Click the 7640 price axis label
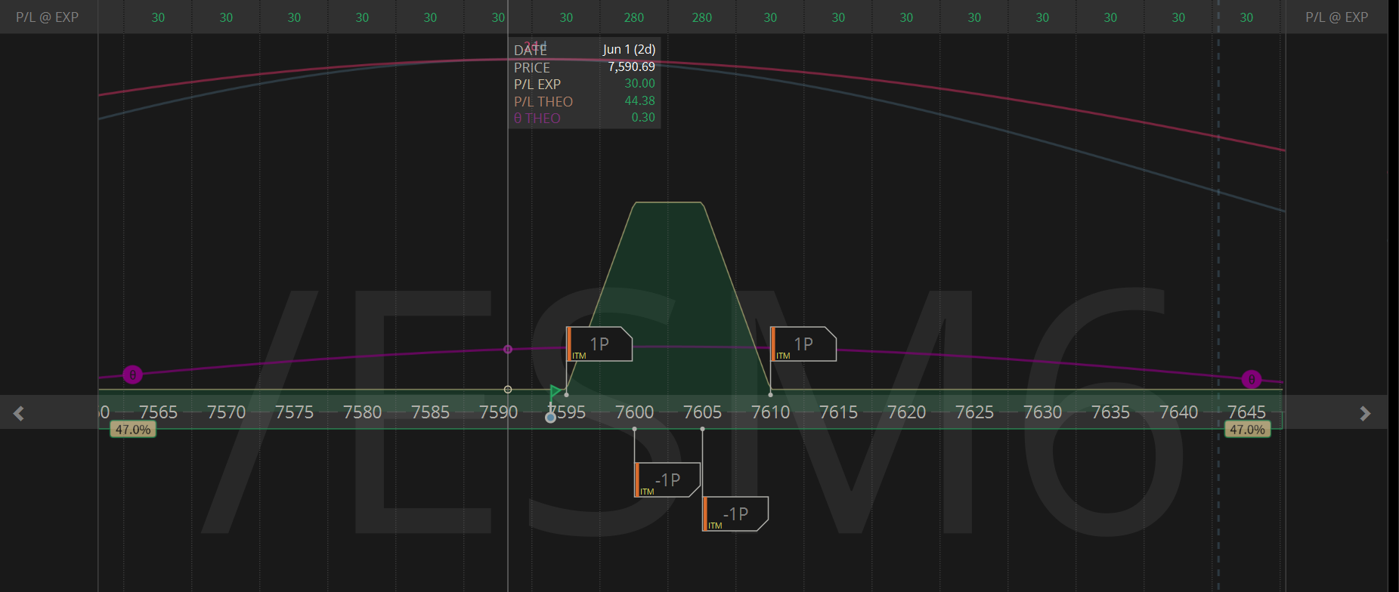 1178,412
